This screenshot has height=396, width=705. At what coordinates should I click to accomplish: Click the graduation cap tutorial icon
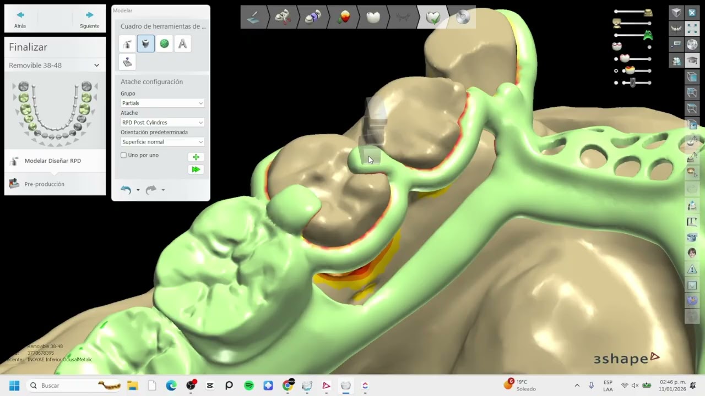pos(692,61)
